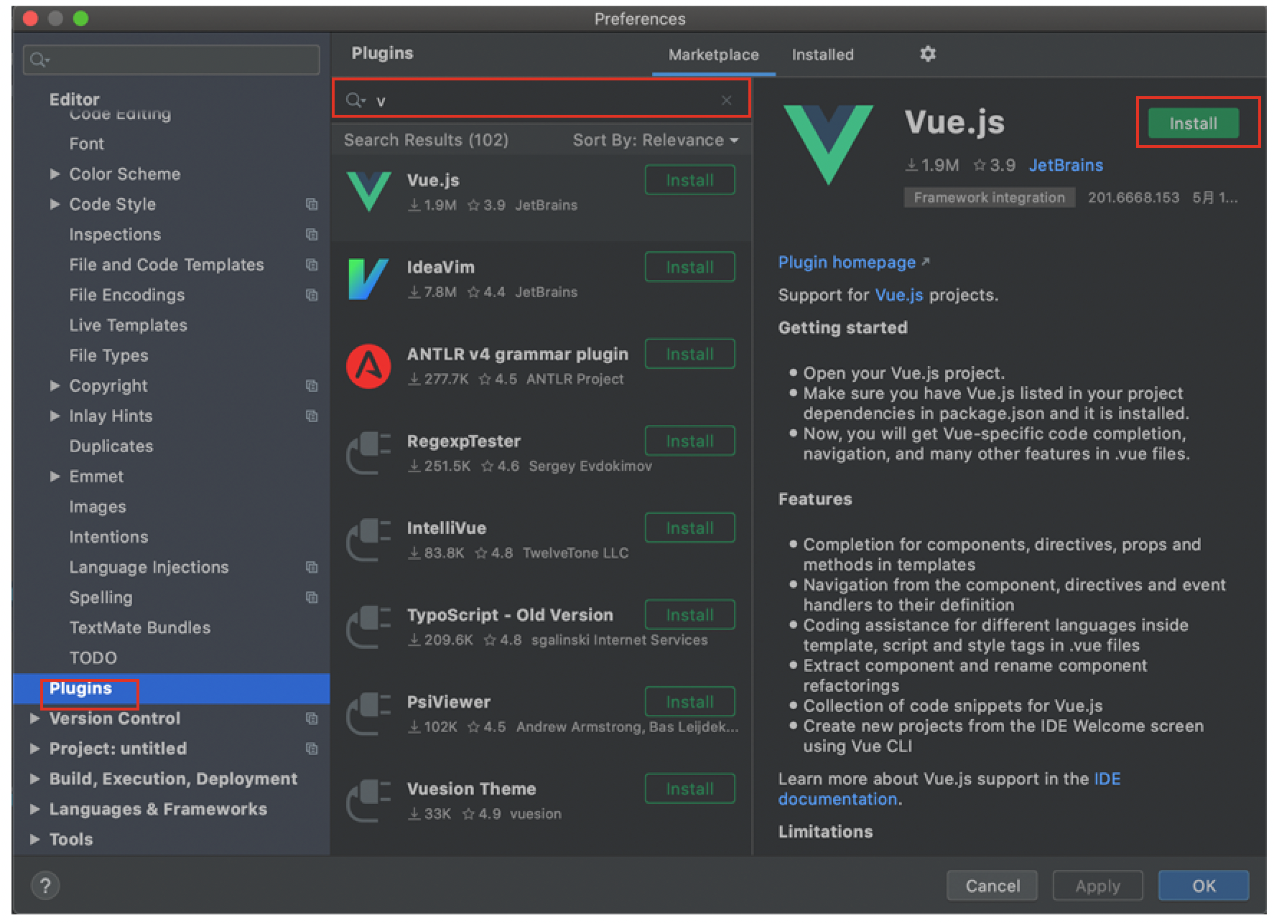The height and width of the screenshot is (923, 1274).
Task: Focus the settings search field
Action: 172,60
